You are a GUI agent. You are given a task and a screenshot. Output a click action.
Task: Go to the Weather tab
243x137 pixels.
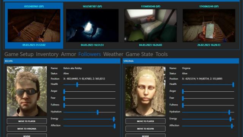tap(113, 54)
